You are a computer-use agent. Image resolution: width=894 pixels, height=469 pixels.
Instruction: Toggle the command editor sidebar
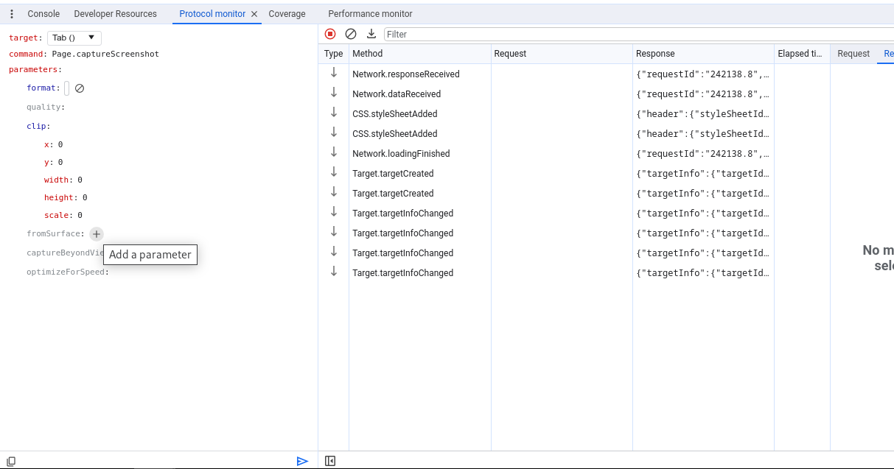330,461
